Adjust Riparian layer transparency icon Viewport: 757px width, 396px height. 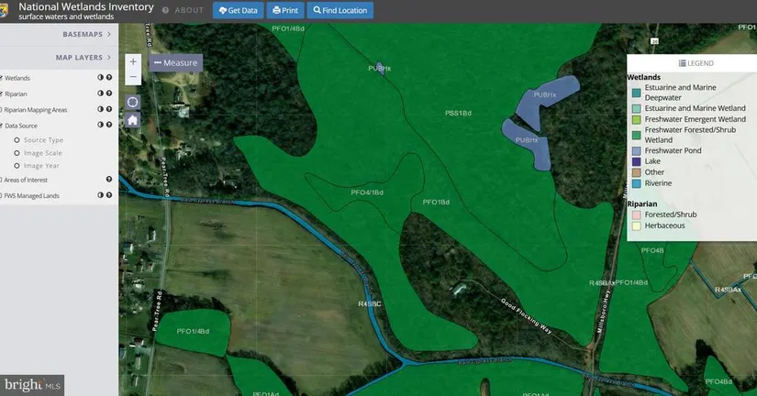[x=100, y=93]
